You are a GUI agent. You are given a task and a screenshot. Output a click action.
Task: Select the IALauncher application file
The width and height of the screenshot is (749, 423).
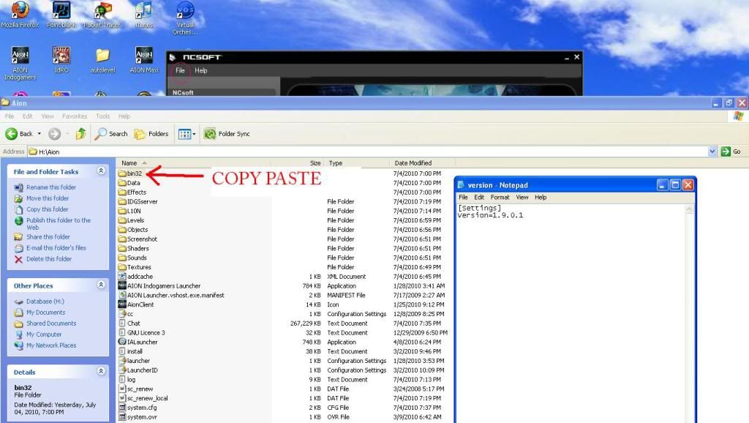pyautogui.click(x=138, y=342)
